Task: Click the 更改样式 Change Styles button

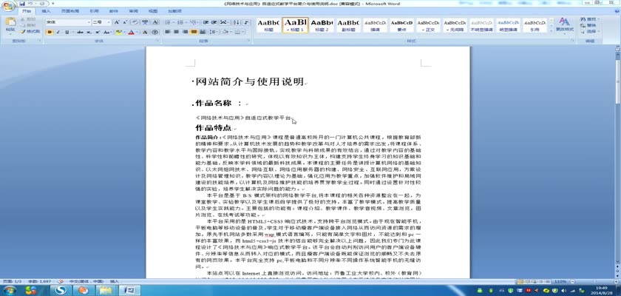Action: pos(564,24)
